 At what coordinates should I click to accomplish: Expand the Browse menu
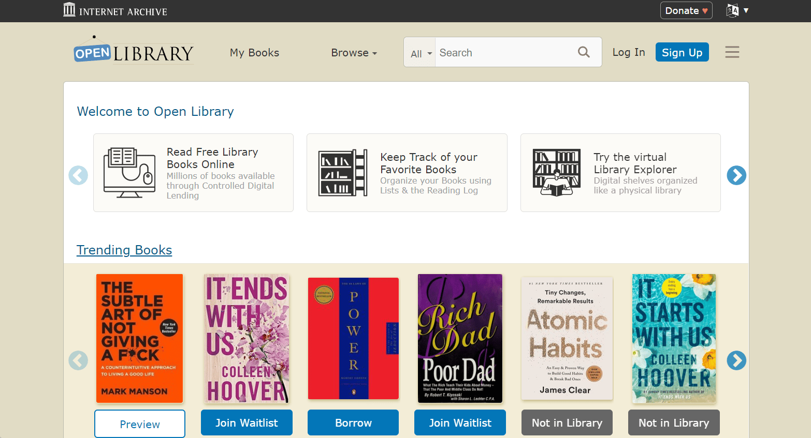pos(354,53)
